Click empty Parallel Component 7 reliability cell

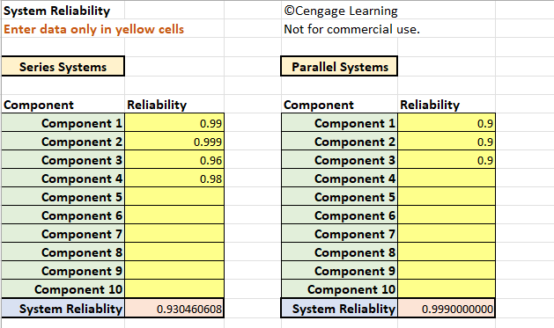pos(447,234)
